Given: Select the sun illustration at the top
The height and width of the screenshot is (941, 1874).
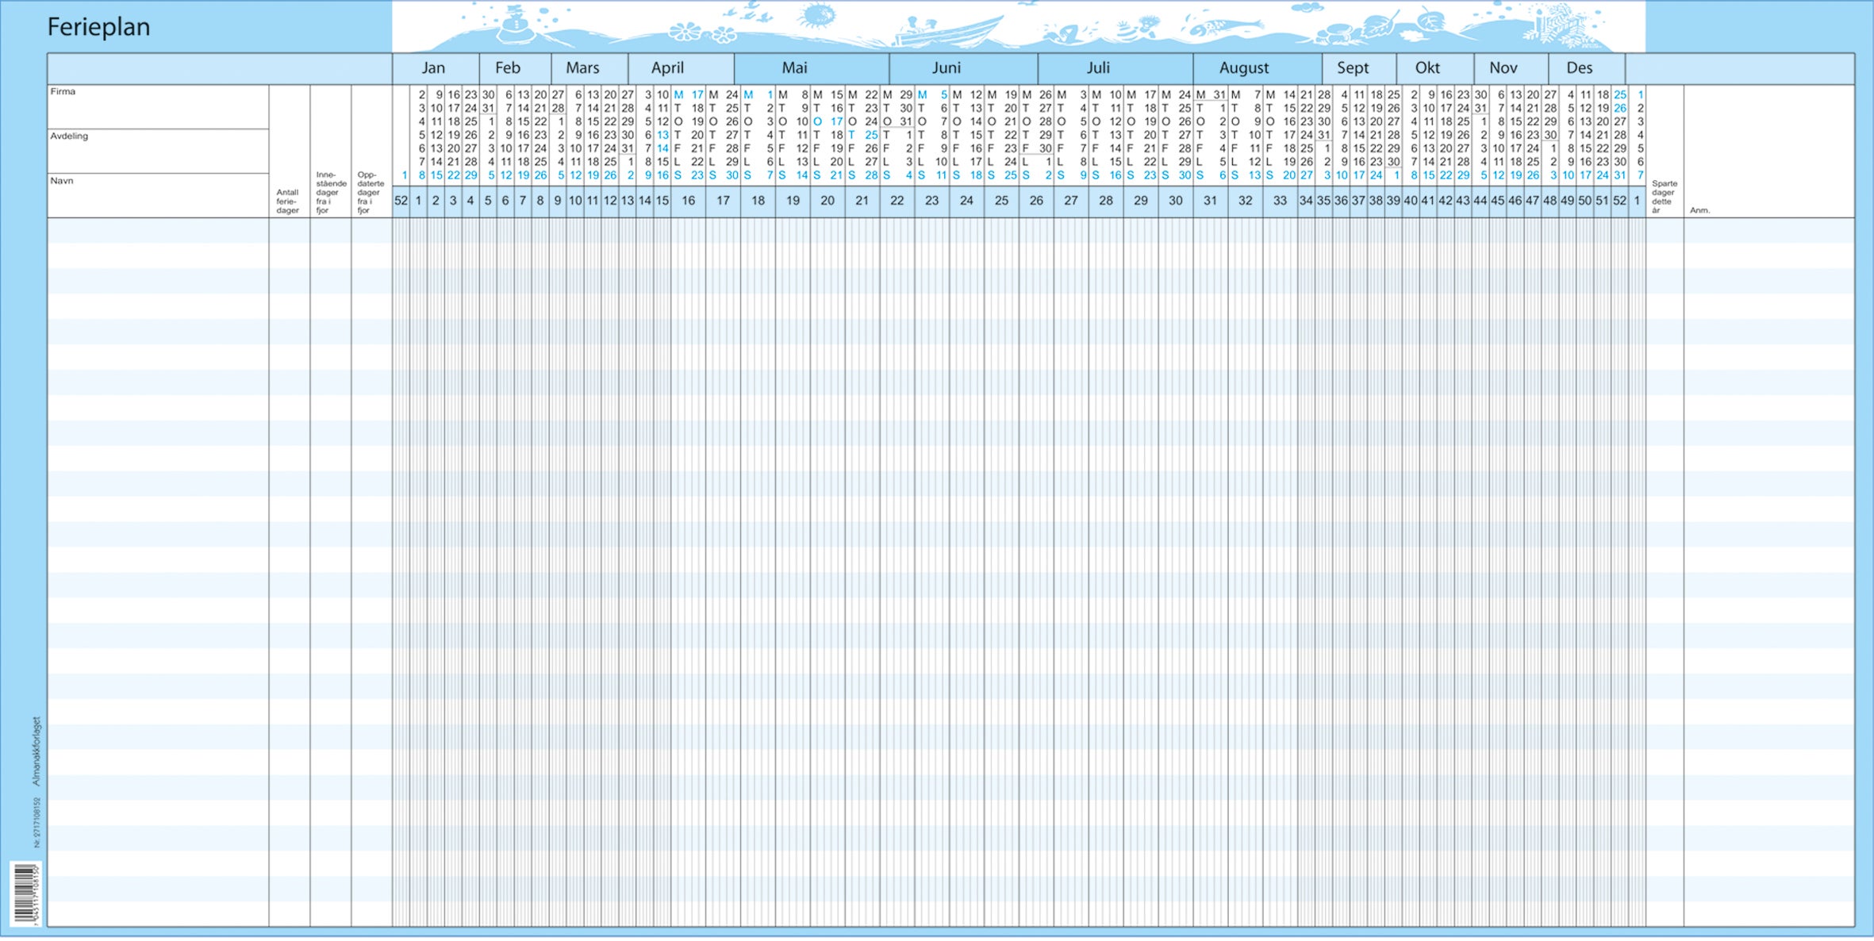Looking at the screenshot, I should coord(817,17).
